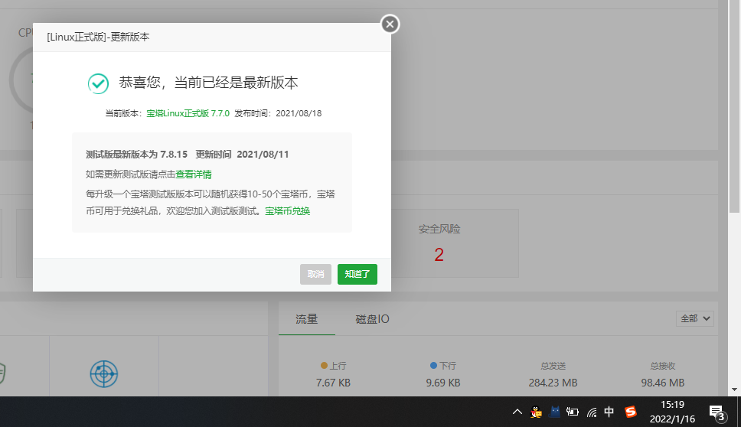The image size is (741, 427).
Task: Click the 安全风险 label
Action: (439, 229)
